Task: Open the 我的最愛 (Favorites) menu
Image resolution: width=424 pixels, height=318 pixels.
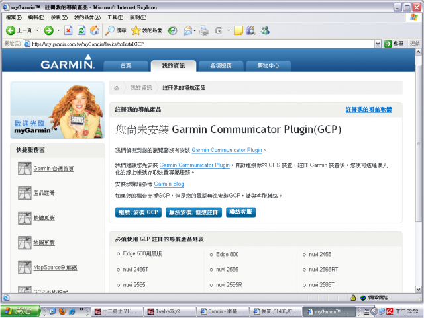Action: (87, 17)
